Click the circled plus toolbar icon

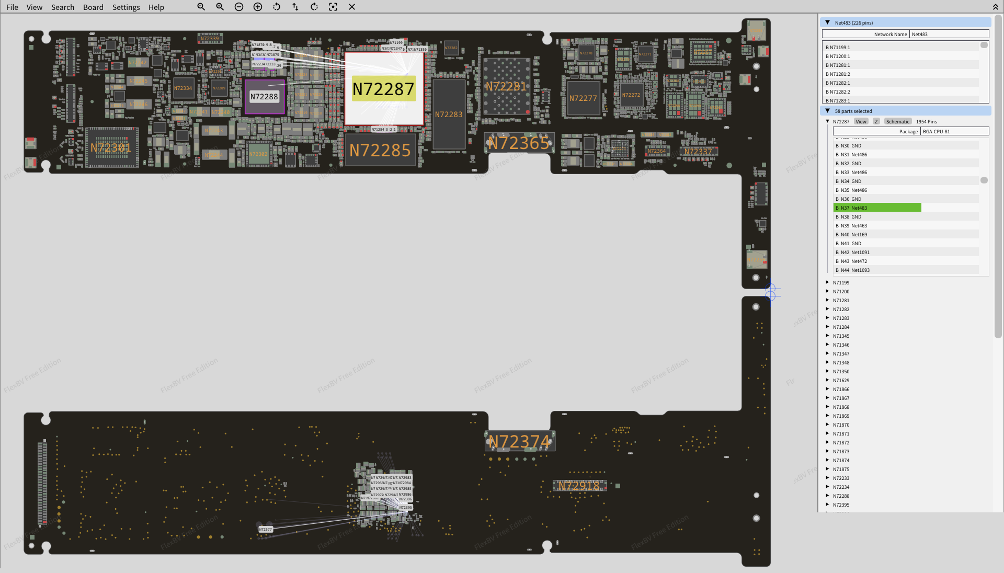[x=258, y=7]
